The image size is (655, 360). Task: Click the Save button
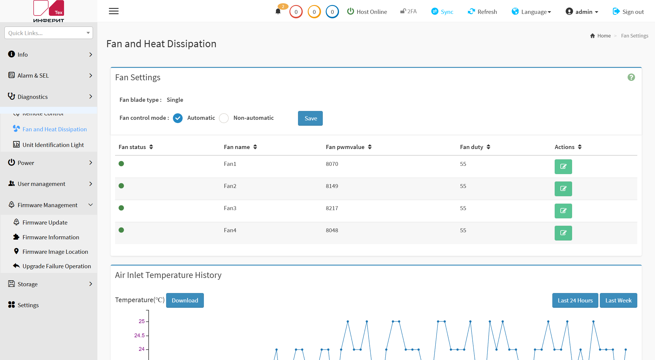pyautogui.click(x=310, y=118)
